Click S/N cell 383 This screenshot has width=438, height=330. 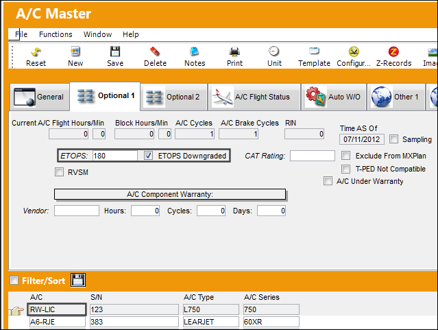click(134, 322)
